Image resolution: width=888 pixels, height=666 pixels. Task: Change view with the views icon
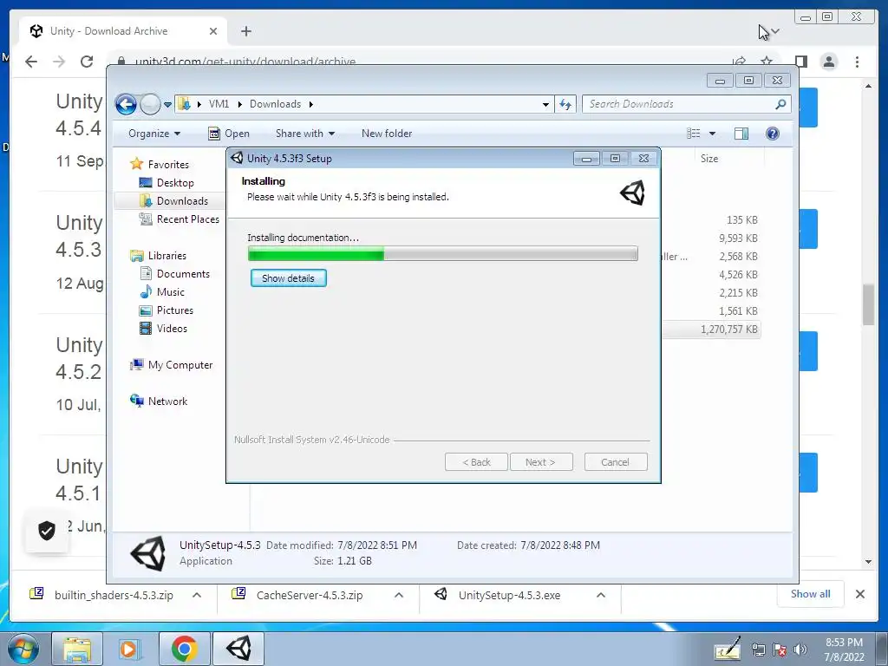[x=693, y=134]
